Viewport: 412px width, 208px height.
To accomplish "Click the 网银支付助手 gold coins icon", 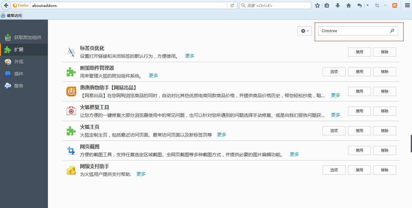I will click(71, 170).
